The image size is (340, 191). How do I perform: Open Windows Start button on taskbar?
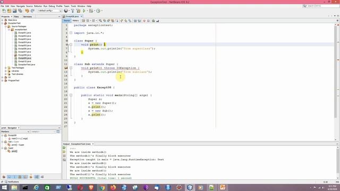4,187
